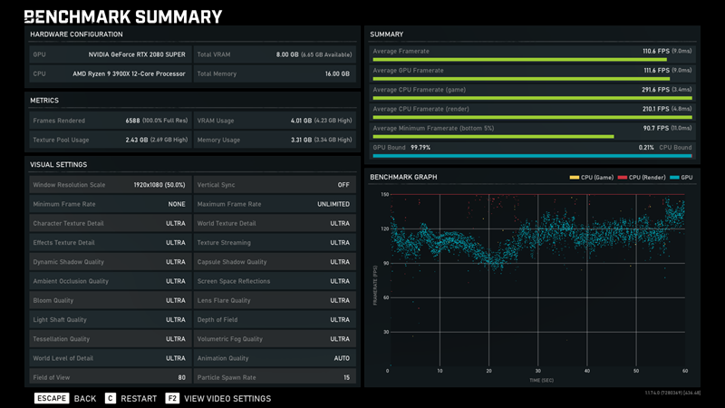The image size is (725, 408).
Task: Toggle the Screen Space Reflections row
Action: coord(274,281)
